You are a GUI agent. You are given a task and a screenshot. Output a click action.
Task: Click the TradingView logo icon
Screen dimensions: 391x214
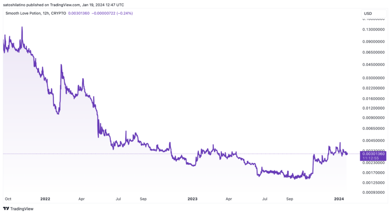click(x=6, y=209)
